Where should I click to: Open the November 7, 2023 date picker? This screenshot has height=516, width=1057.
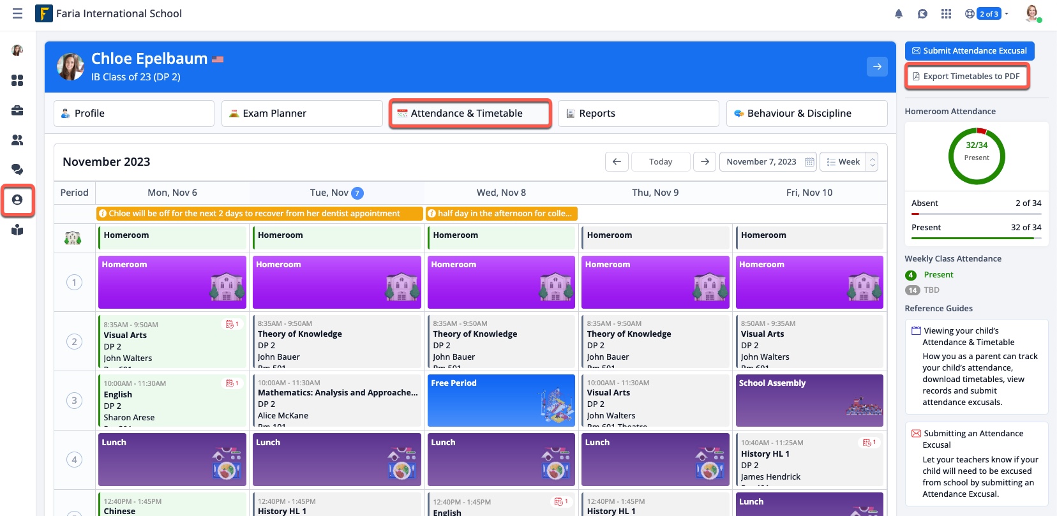768,162
